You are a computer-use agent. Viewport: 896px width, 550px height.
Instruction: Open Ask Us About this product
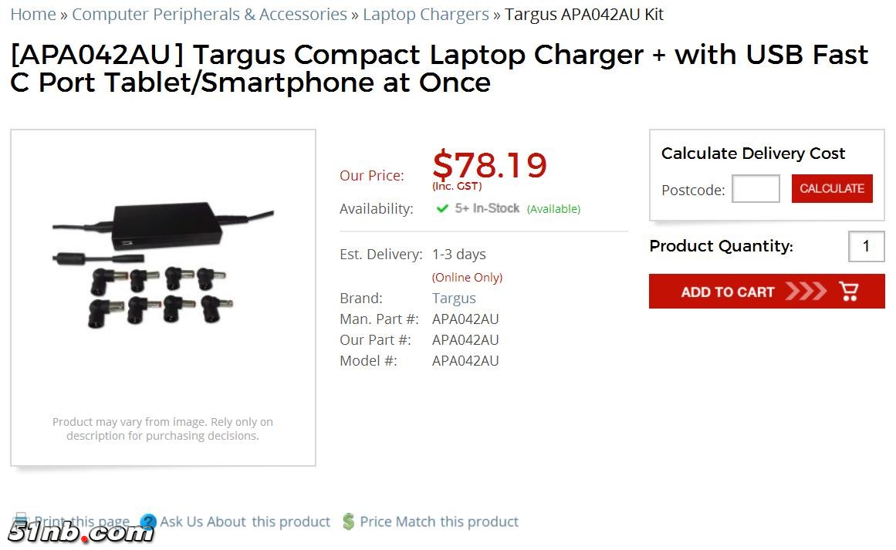(x=245, y=521)
